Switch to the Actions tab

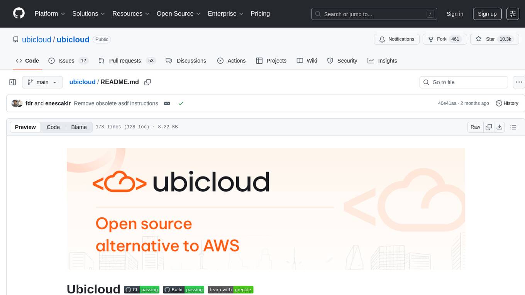pyautogui.click(x=231, y=61)
